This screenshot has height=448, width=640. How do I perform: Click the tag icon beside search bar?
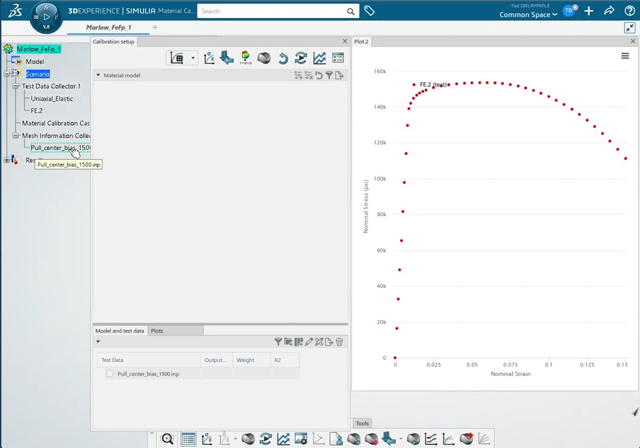point(369,11)
